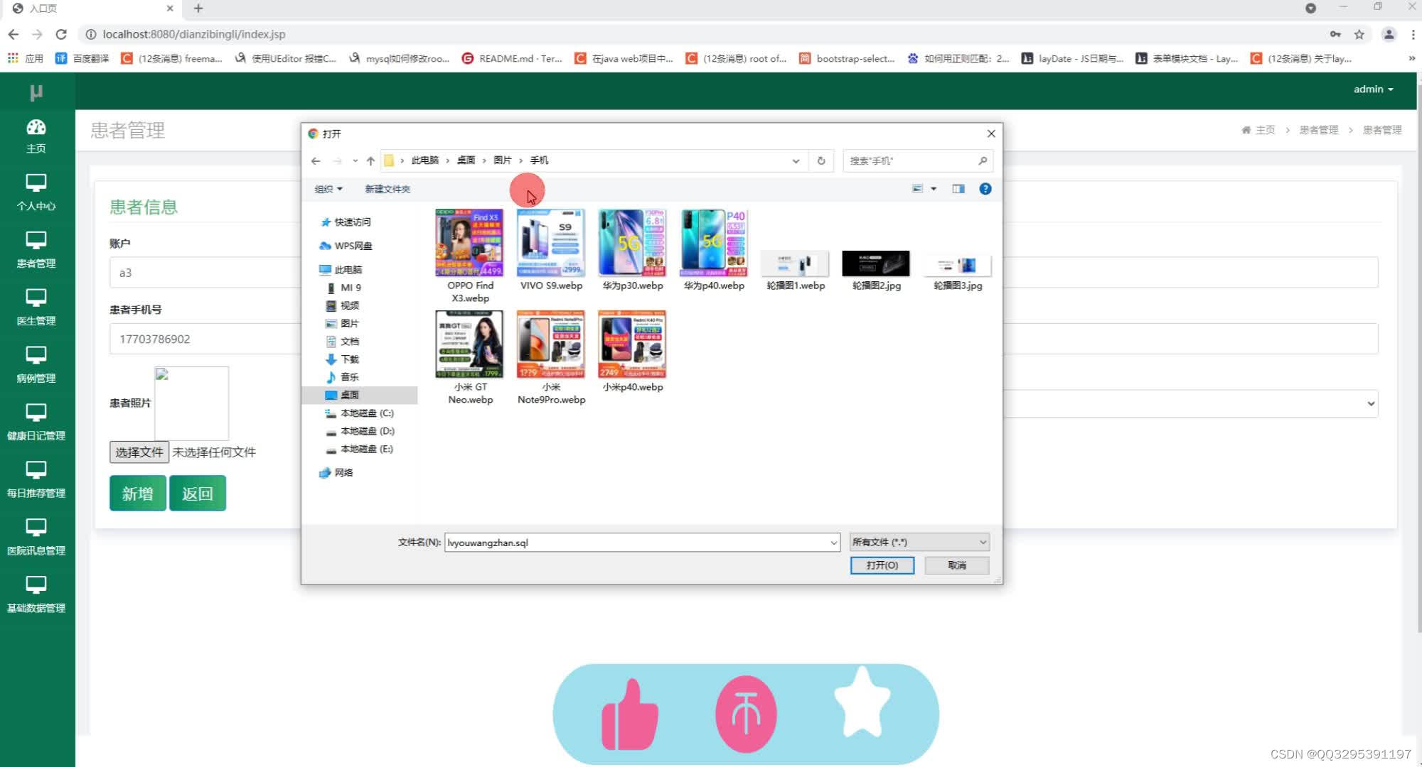This screenshot has width=1422, height=767.
Task: Go back in the file dialog navigation
Action: point(316,161)
